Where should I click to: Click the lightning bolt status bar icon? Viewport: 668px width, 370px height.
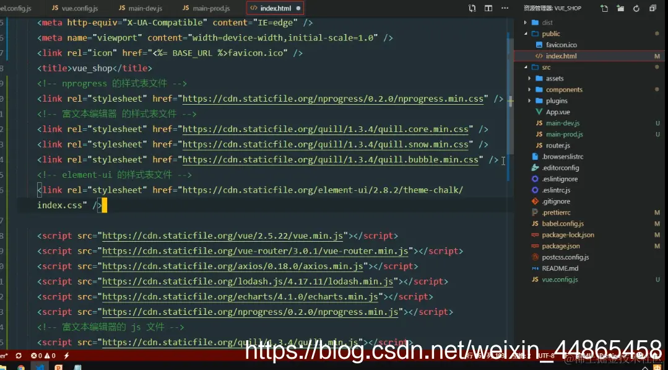point(66,355)
